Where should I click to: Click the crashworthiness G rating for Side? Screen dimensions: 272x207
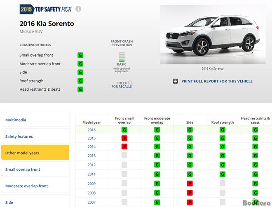pos(80,72)
